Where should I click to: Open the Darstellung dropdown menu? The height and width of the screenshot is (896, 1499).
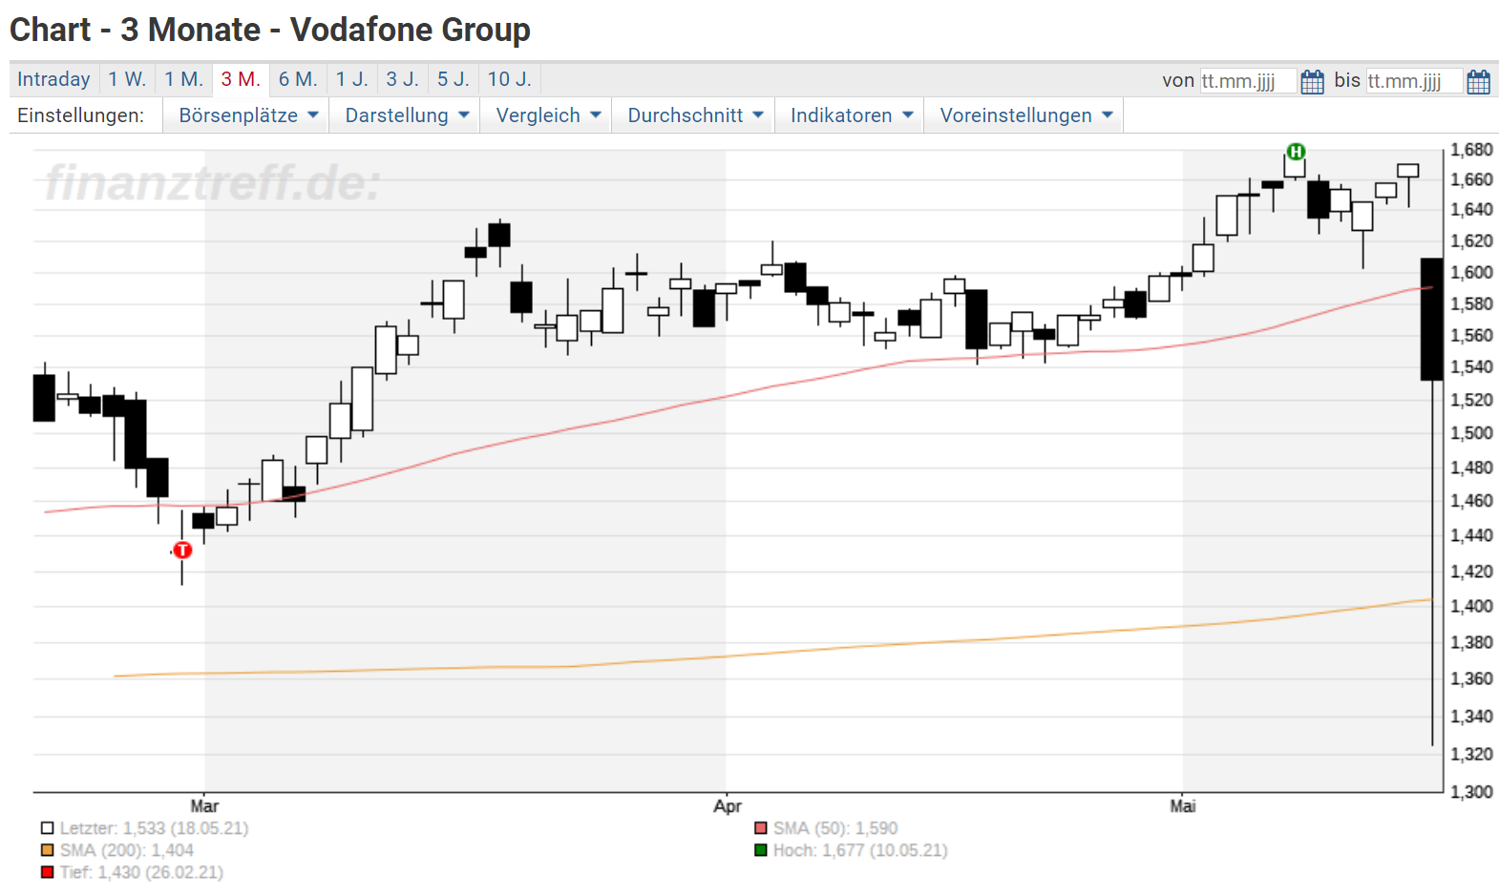[x=407, y=115]
